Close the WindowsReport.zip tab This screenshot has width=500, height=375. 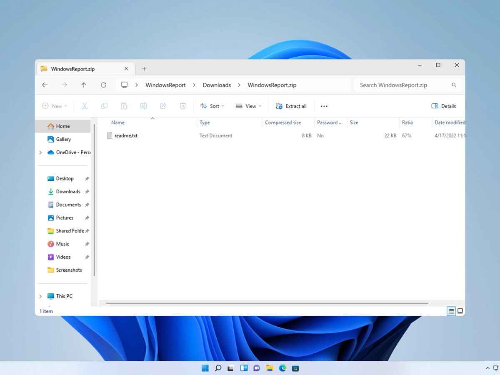tap(126, 69)
